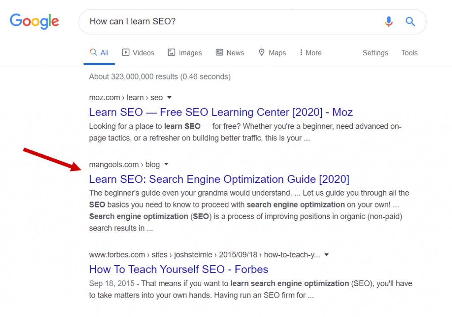Open search Settings

click(375, 52)
